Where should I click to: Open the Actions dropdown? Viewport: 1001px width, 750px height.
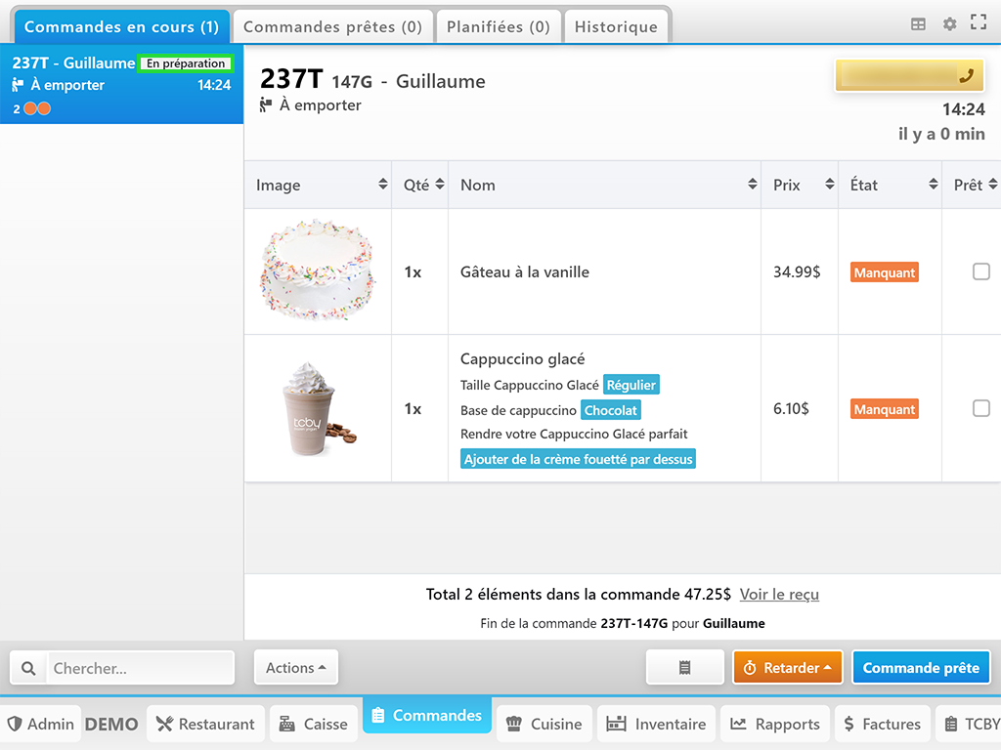click(x=295, y=668)
